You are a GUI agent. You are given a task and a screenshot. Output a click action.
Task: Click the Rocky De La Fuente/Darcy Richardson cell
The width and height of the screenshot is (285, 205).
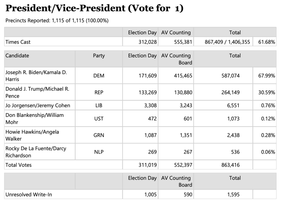tap(36, 152)
